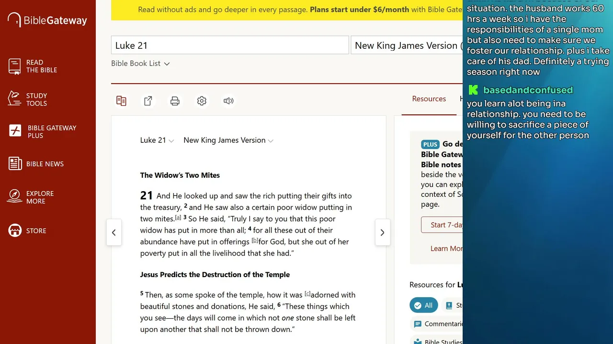Open Bible News in the sidebar

click(x=36, y=164)
